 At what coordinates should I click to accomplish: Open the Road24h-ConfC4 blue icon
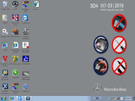point(26,60)
